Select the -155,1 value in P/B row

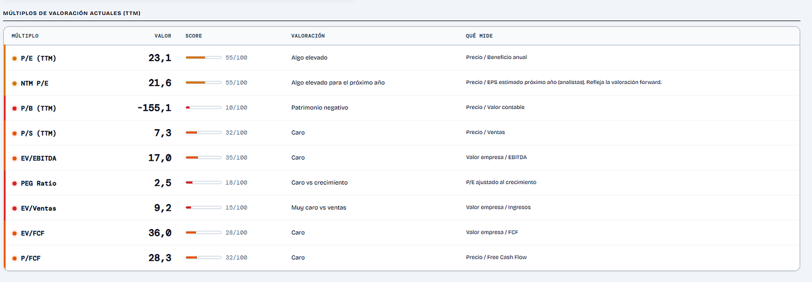154,108
